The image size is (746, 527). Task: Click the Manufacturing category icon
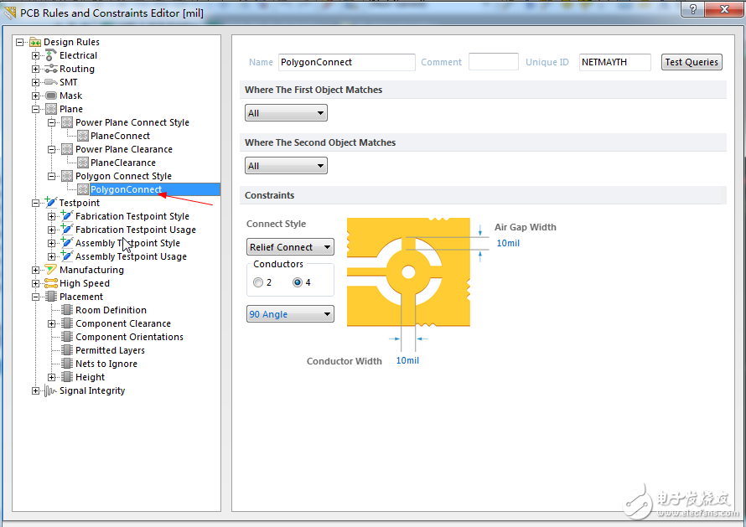tap(51, 269)
